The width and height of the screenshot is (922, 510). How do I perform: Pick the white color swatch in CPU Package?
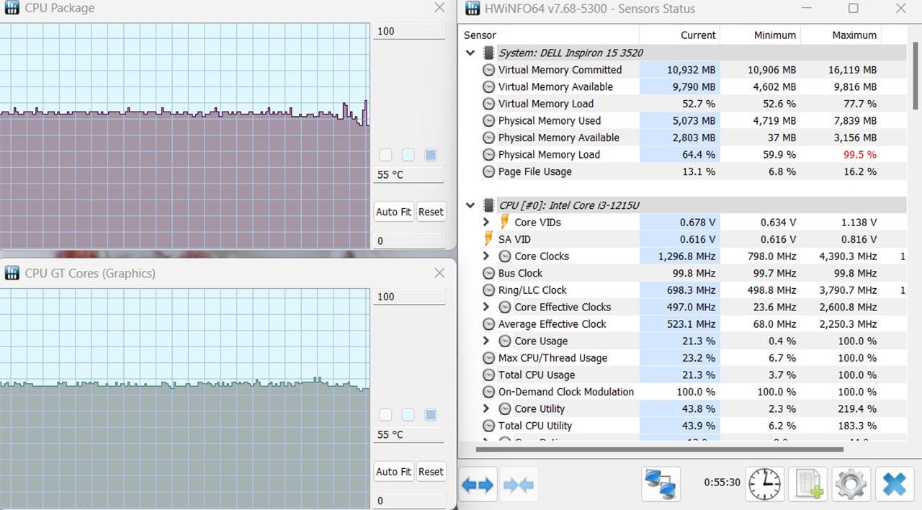[x=385, y=155]
